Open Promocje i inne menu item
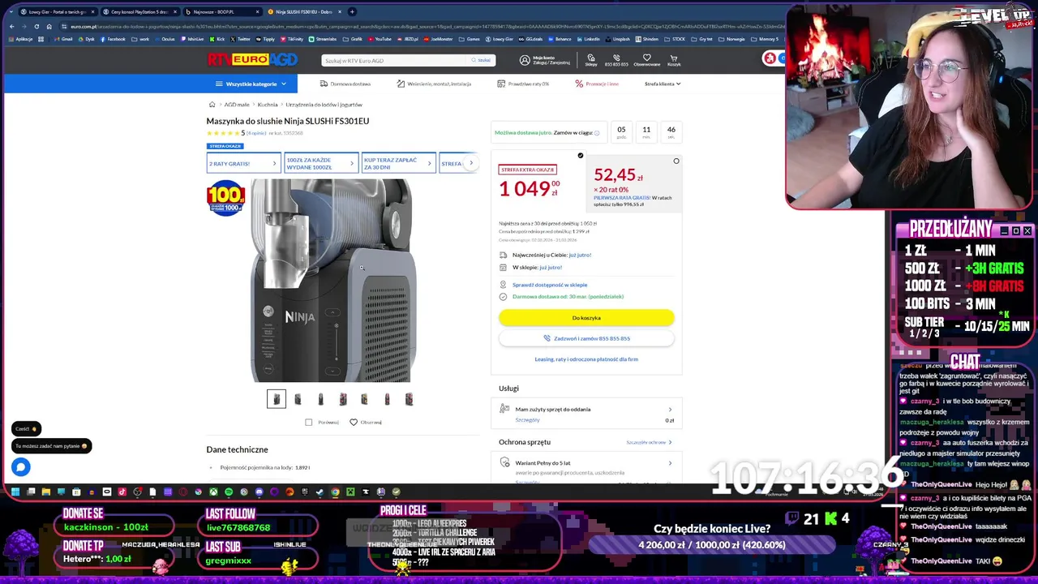The image size is (1038, 584). [597, 84]
